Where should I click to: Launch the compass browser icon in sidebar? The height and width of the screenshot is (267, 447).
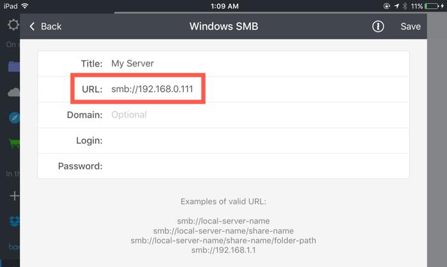[x=13, y=118]
